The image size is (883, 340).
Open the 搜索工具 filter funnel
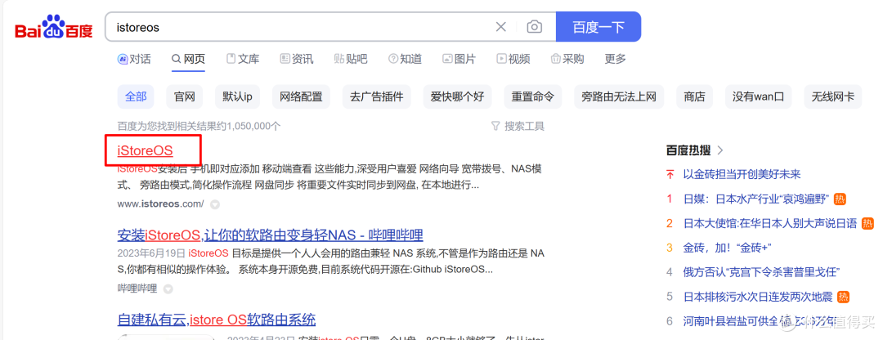coord(518,126)
